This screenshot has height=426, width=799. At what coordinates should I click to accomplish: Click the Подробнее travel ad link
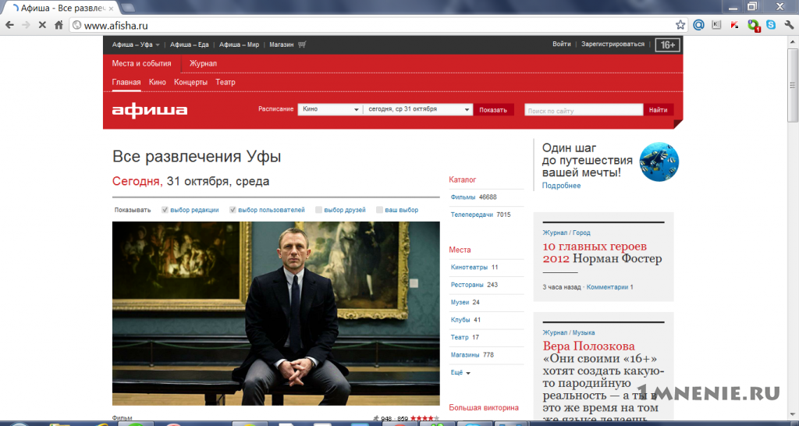(561, 186)
